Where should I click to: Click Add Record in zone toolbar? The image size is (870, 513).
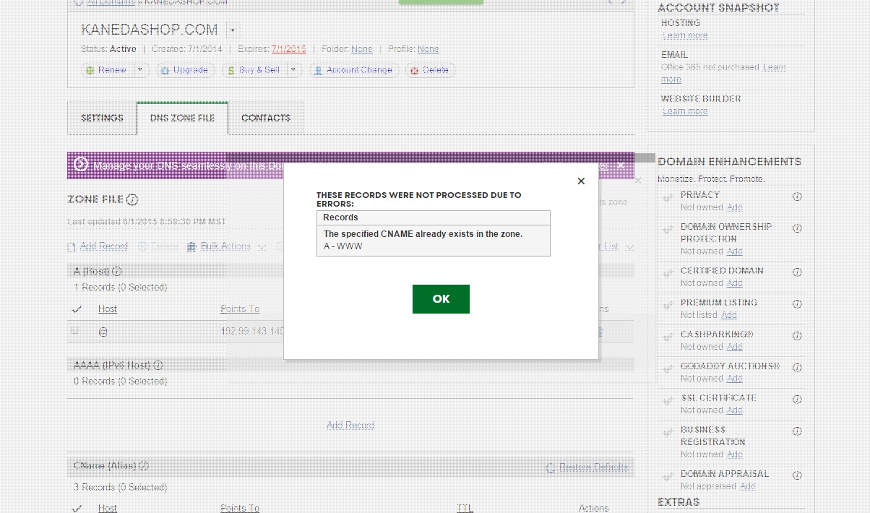pyautogui.click(x=98, y=246)
